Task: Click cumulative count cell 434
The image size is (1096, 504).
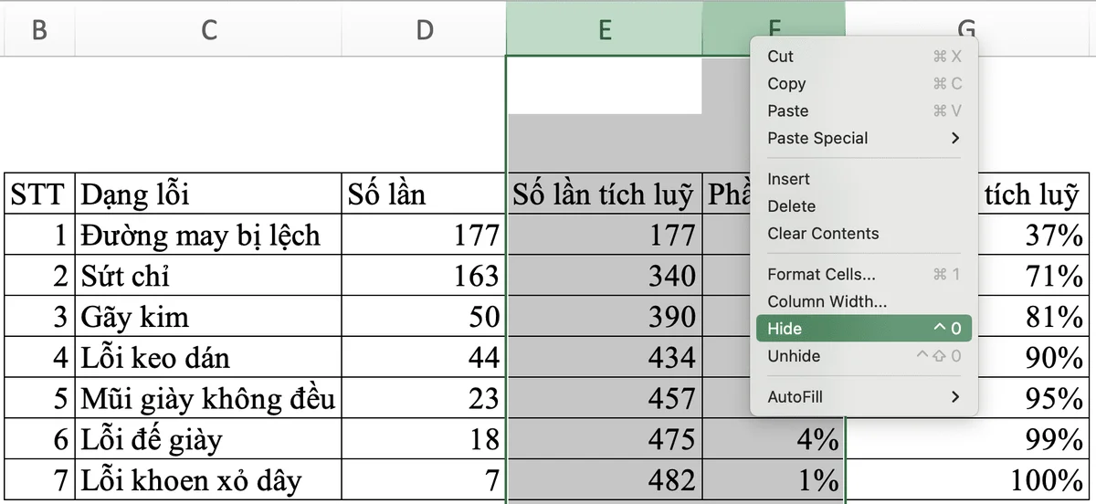Action: click(604, 357)
